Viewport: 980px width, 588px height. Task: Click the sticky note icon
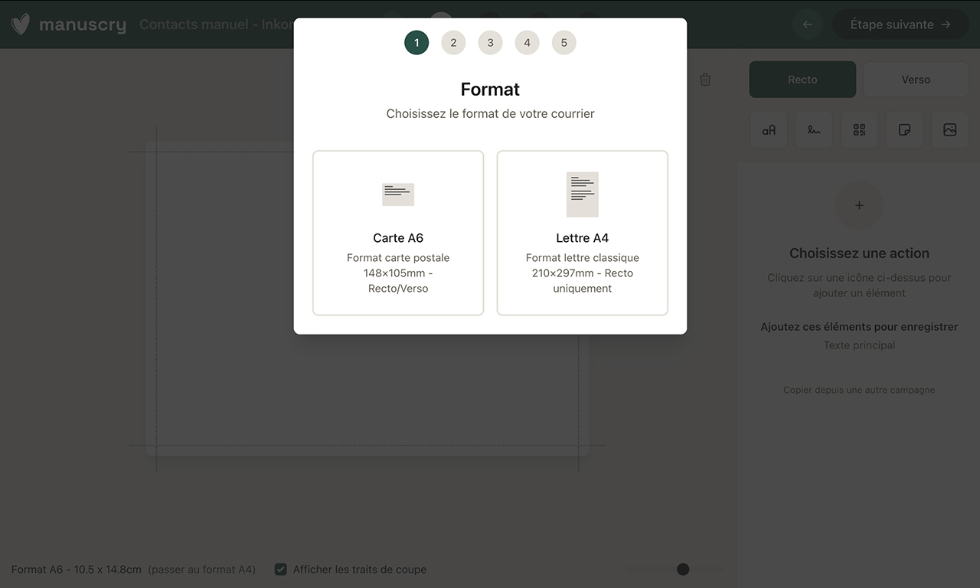coord(904,130)
